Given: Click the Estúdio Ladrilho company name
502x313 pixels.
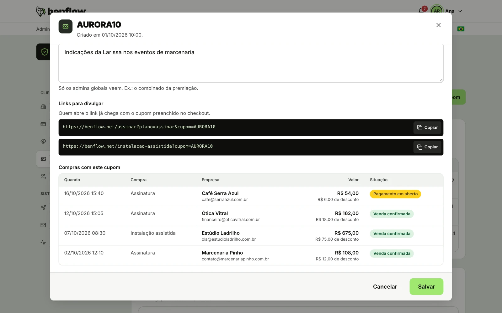Looking at the screenshot, I should [x=221, y=233].
